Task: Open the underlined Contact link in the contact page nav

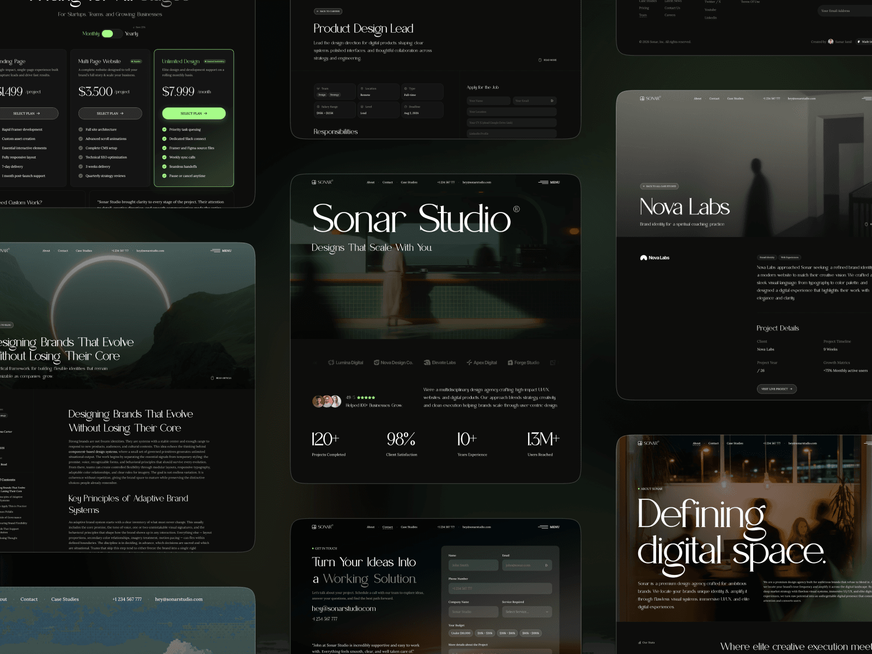Action: pos(387,527)
